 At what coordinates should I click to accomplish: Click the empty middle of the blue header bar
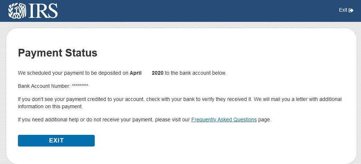point(198,11)
